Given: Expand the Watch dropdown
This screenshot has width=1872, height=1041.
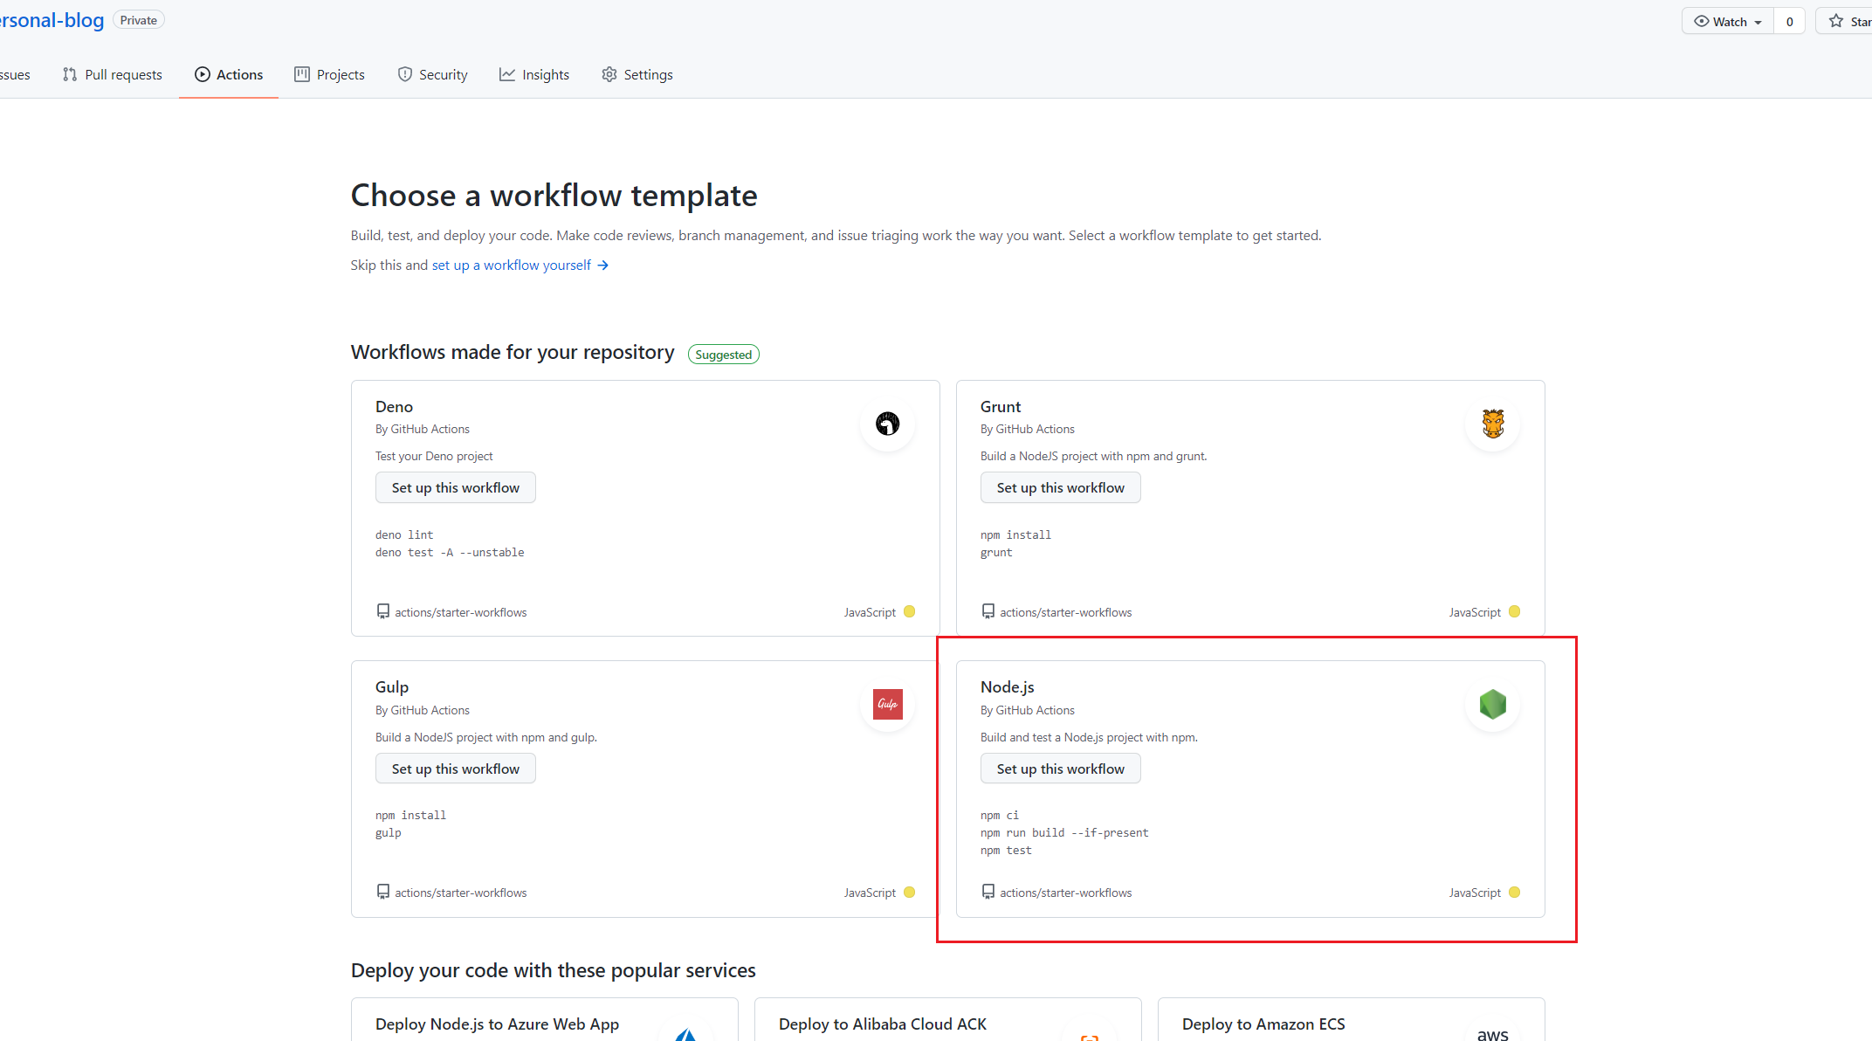Looking at the screenshot, I should (1727, 21).
